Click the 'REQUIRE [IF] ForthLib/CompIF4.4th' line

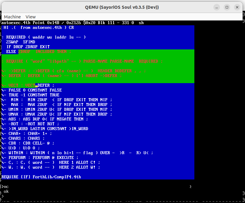(41, 177)
